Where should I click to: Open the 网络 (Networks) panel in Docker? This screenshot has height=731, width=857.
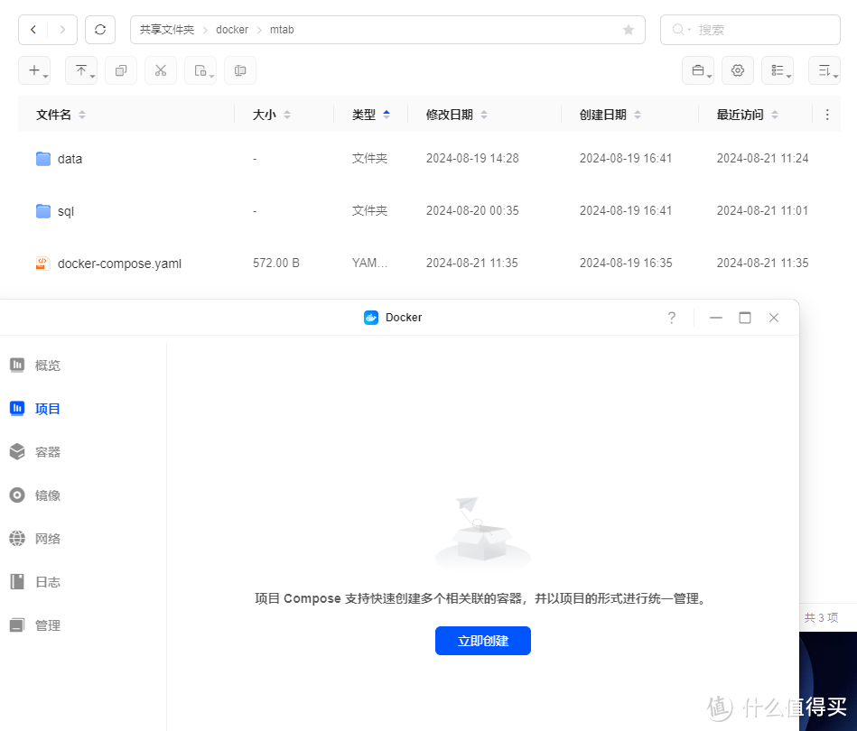pyautogui.click(x=46, y=538)
